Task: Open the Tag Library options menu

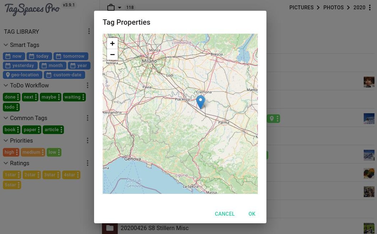Action: point(89,31)
